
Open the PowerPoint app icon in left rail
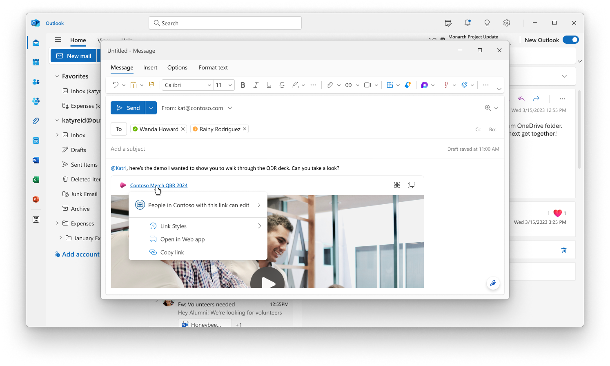[36, 199]
